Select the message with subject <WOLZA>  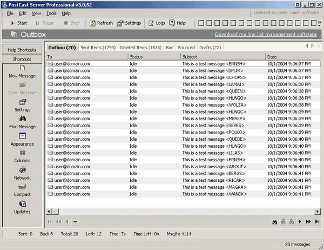pos(183,105)
